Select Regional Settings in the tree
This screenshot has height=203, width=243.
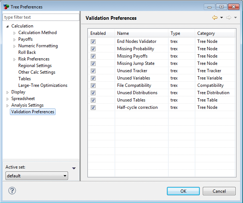click(35, 66)
